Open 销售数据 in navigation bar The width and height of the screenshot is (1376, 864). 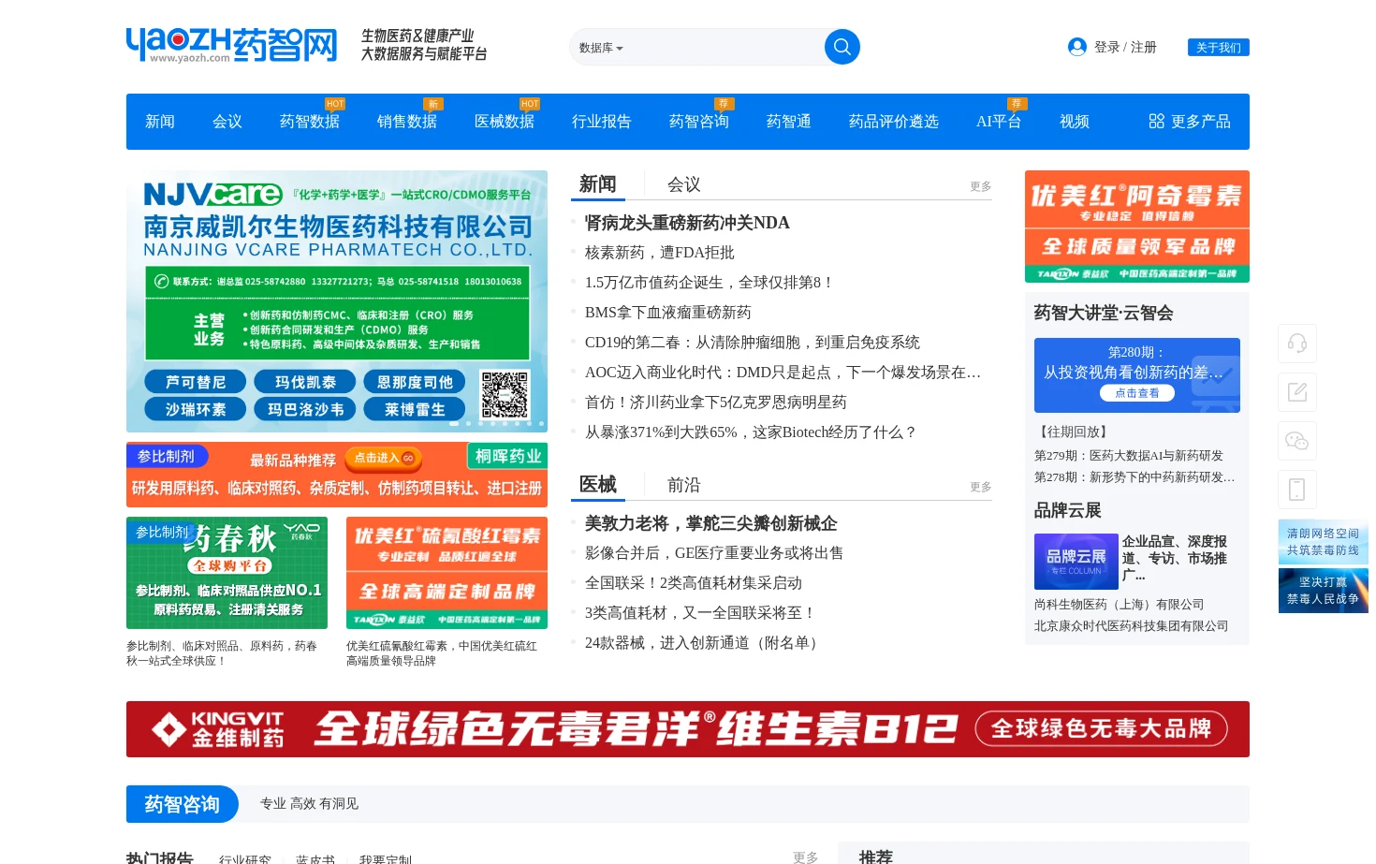[407, 122]
